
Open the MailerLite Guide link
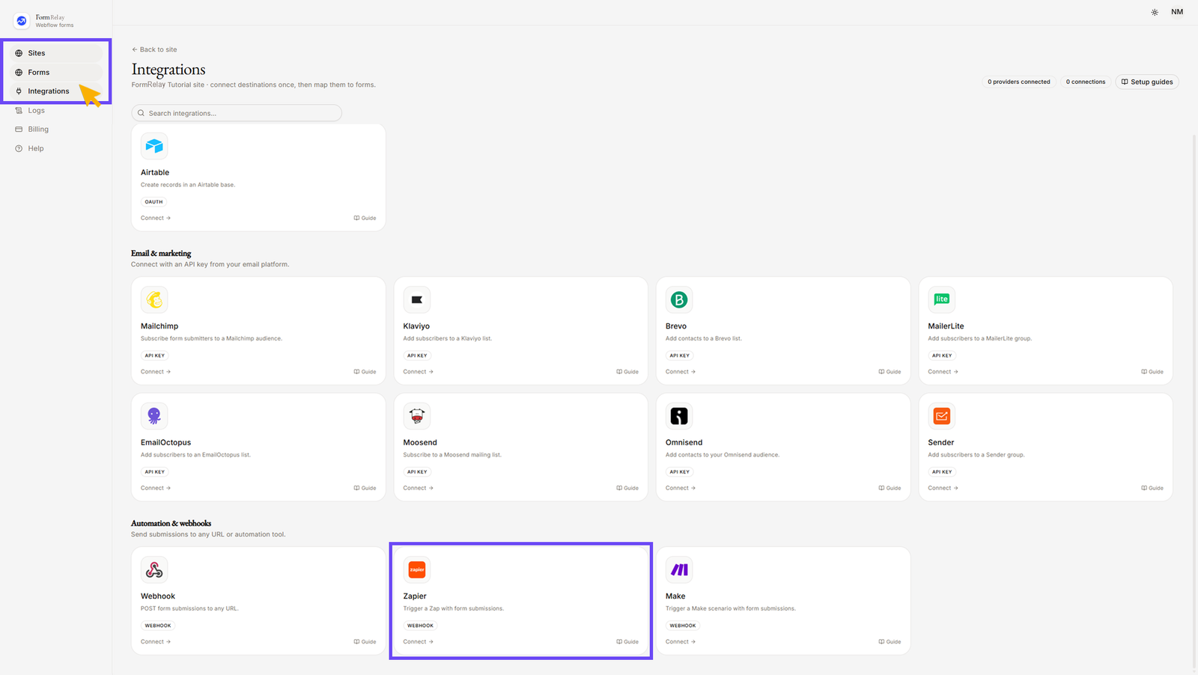point(1152,372)
